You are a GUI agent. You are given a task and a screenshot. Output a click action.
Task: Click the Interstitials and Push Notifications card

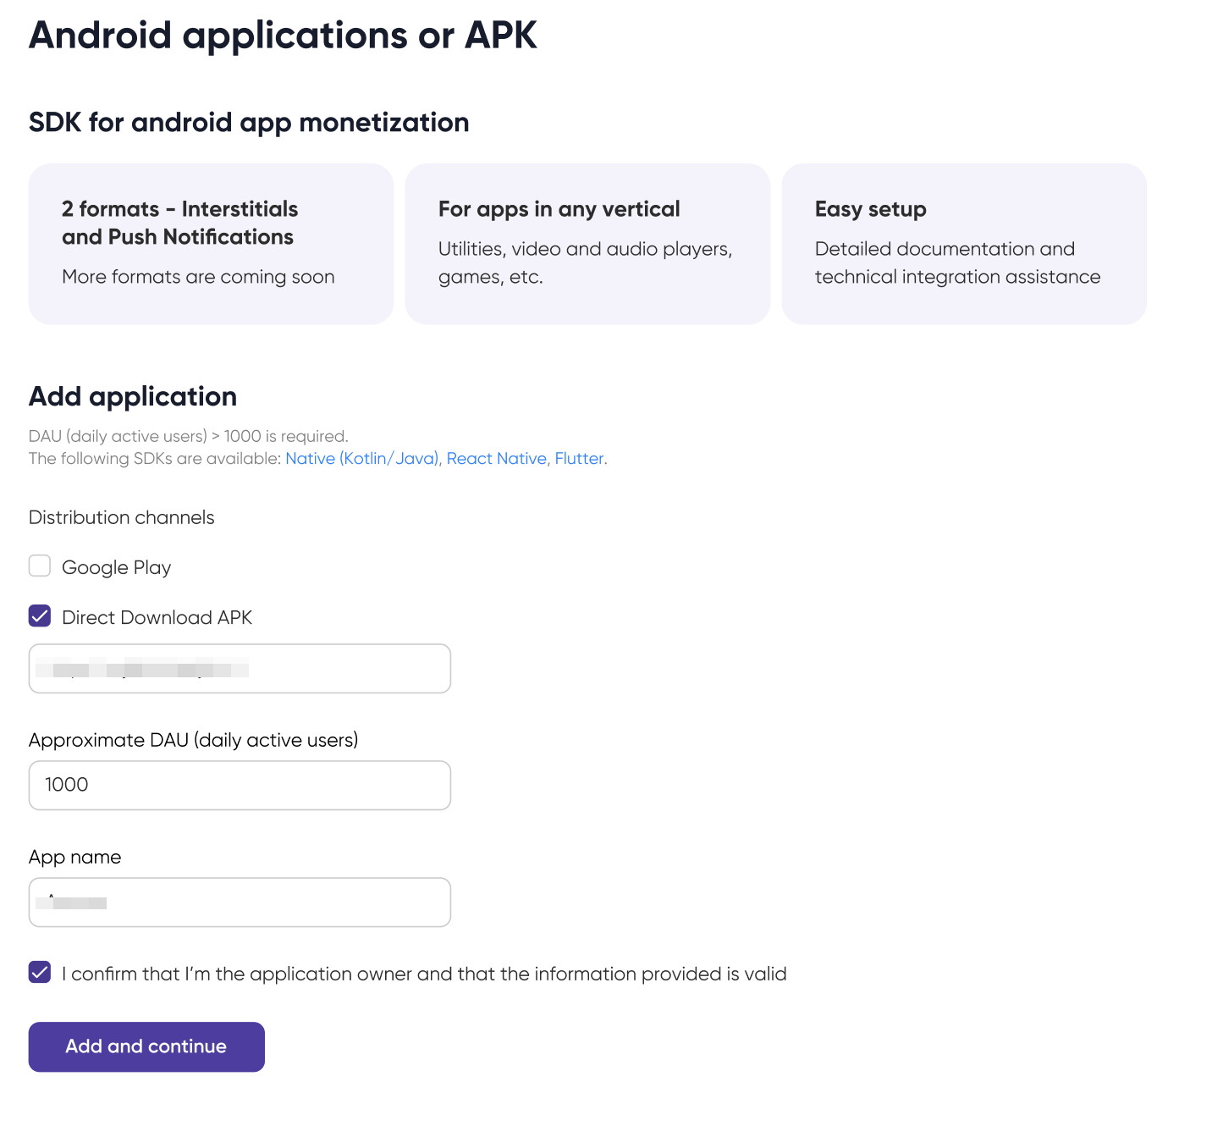pos(211,244)
